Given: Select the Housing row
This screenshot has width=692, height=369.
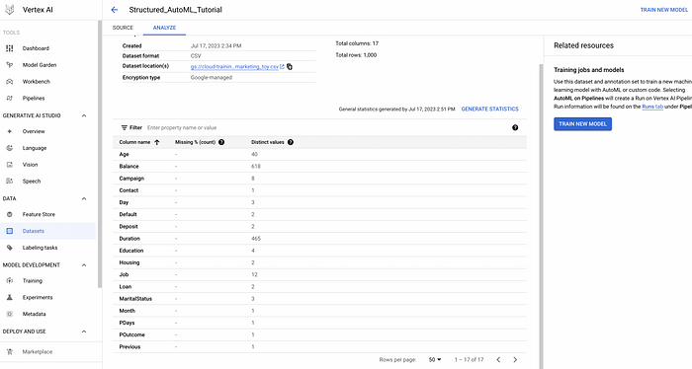Looking at the screenshot, I should point(319,262).
